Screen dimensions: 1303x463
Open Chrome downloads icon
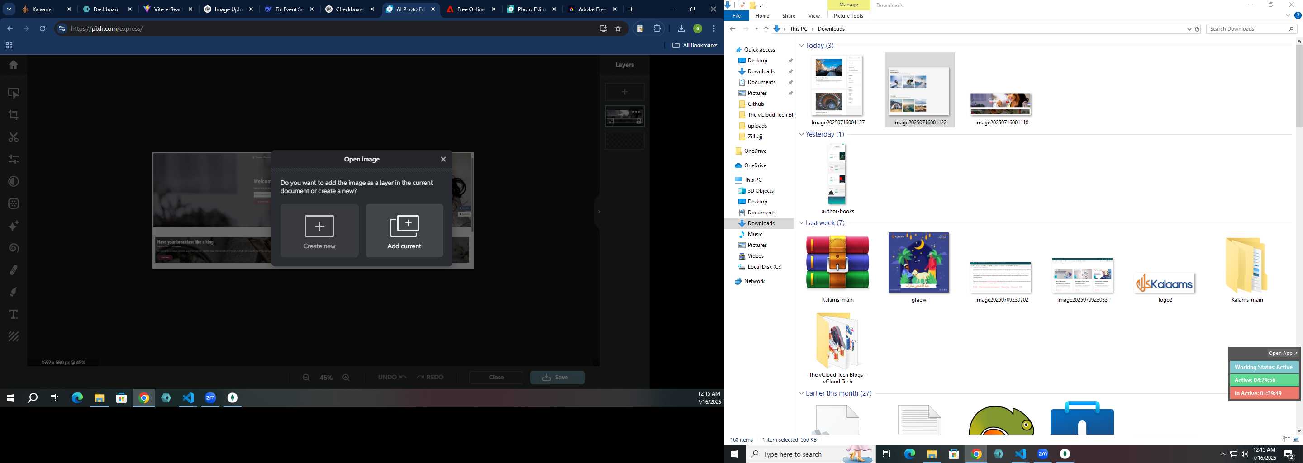click(681, 29)
